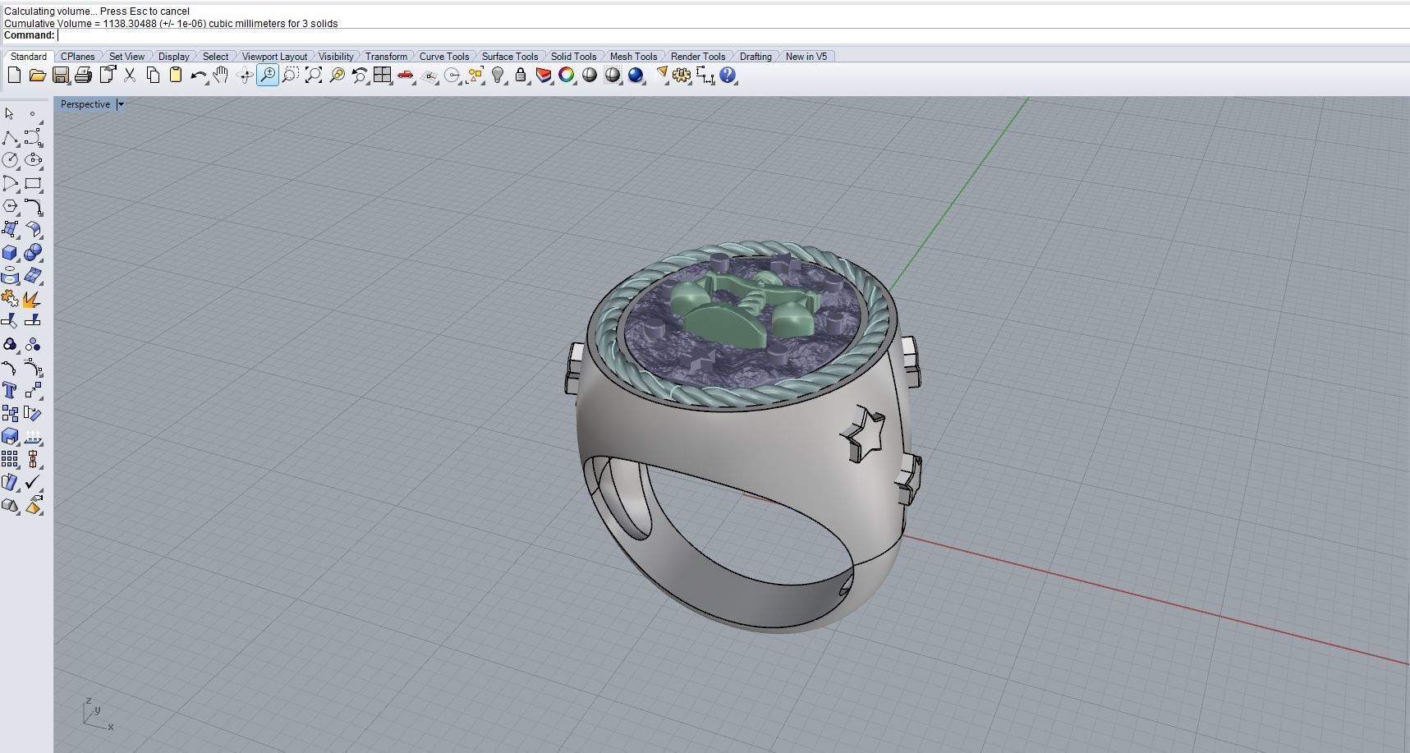This screenshot has width=1410, height=753.
Task: Cut selection with the scissors icon
Action: click(x=130, y=76)
